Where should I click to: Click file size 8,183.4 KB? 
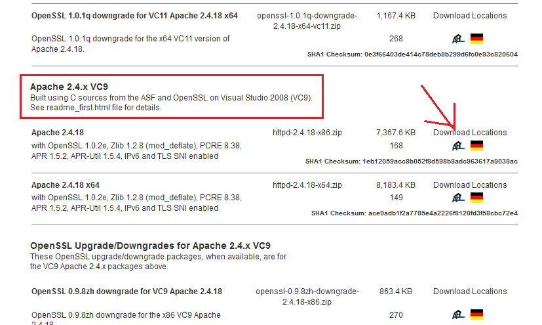tap(396, 185)
